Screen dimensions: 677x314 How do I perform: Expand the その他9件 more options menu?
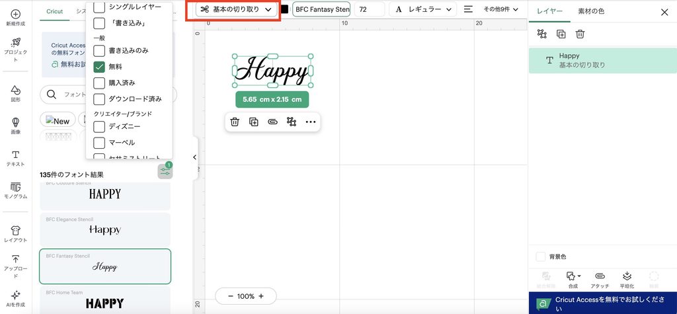(x=501, y=9)
